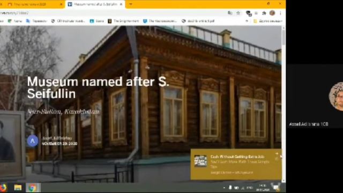Viewport: 343px width, 193px height.
Task: Click the scrollbar down arrow
Action: click(x=284, y=181)
